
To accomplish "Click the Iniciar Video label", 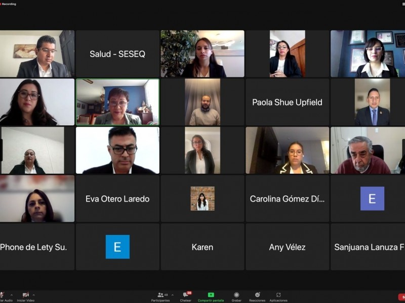I will (x=26, y=300).
